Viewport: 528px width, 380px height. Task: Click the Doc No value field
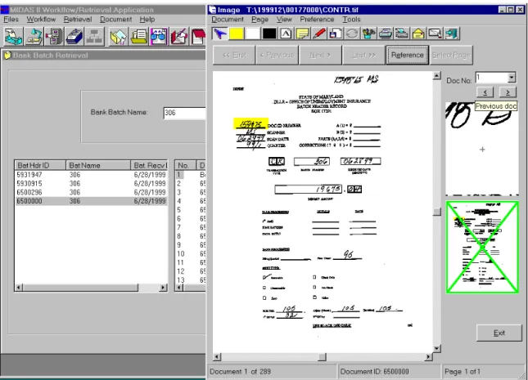[491, 78]
